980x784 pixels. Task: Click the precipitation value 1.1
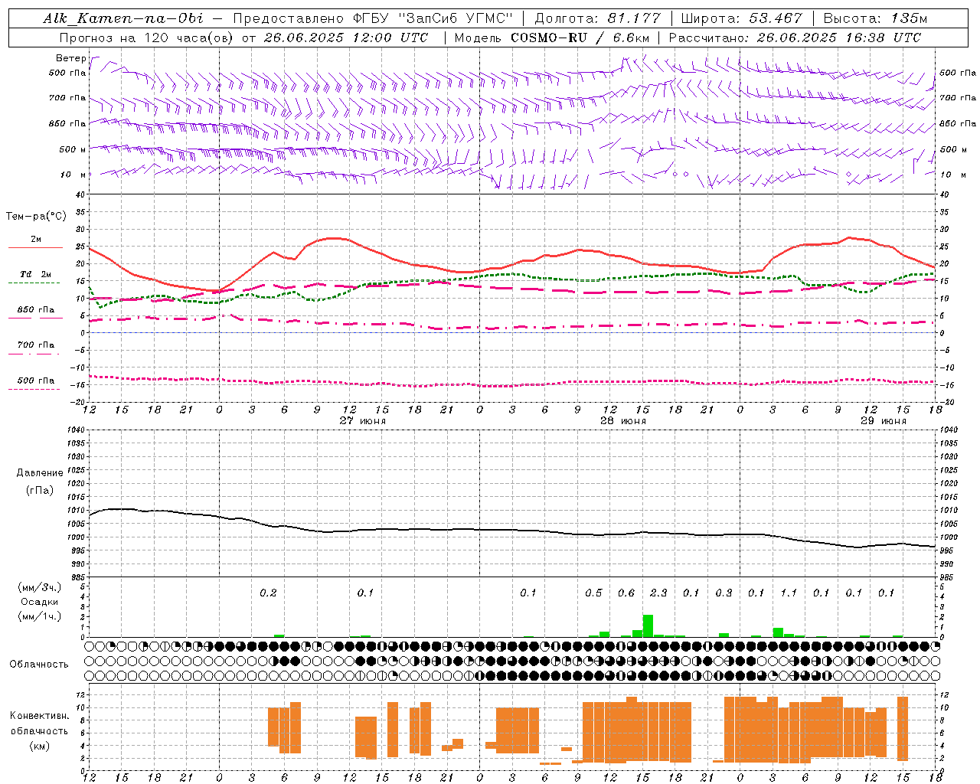(x=789, y=593)
